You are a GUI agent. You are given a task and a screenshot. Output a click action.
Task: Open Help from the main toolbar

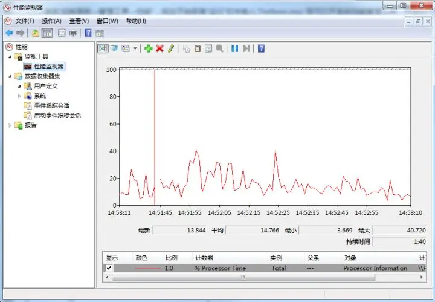(x=88, y=33)
